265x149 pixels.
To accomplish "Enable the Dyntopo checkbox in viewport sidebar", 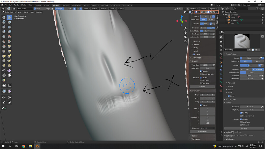I will [193, 58].
